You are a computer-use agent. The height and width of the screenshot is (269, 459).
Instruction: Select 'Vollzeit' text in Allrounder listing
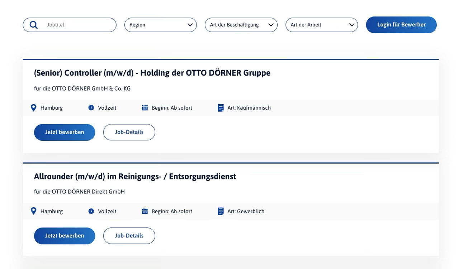107,211
